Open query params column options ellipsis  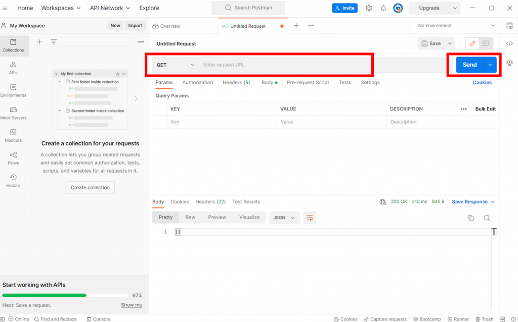(463, 109)
